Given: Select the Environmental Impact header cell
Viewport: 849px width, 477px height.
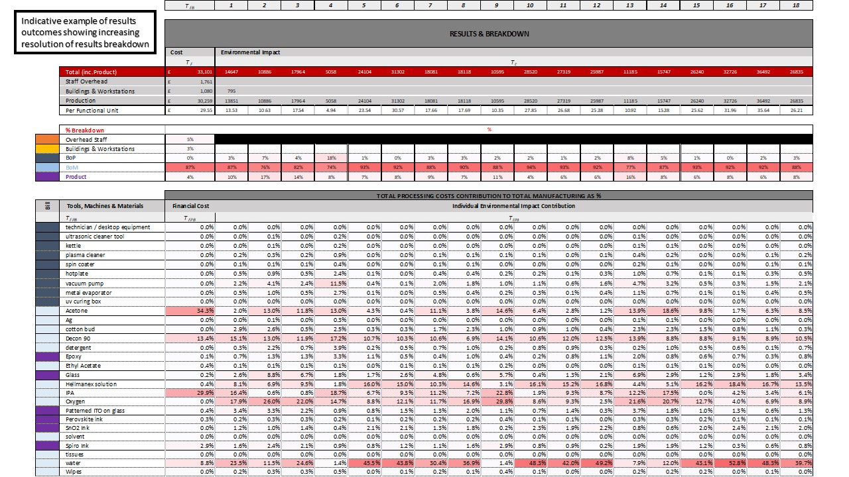Looking at the screenshot, I should click(x=250, y=52).
